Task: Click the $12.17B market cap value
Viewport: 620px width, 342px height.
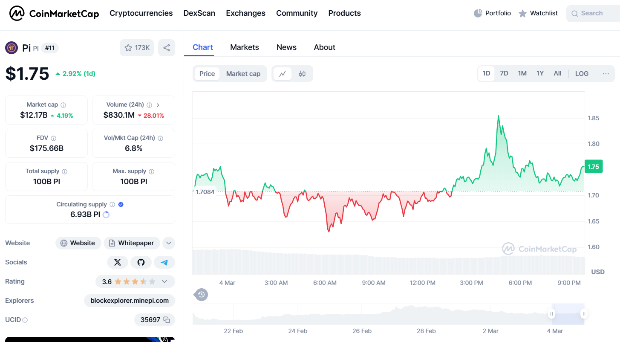Action: pyautogui.click(x=34, y=115)
